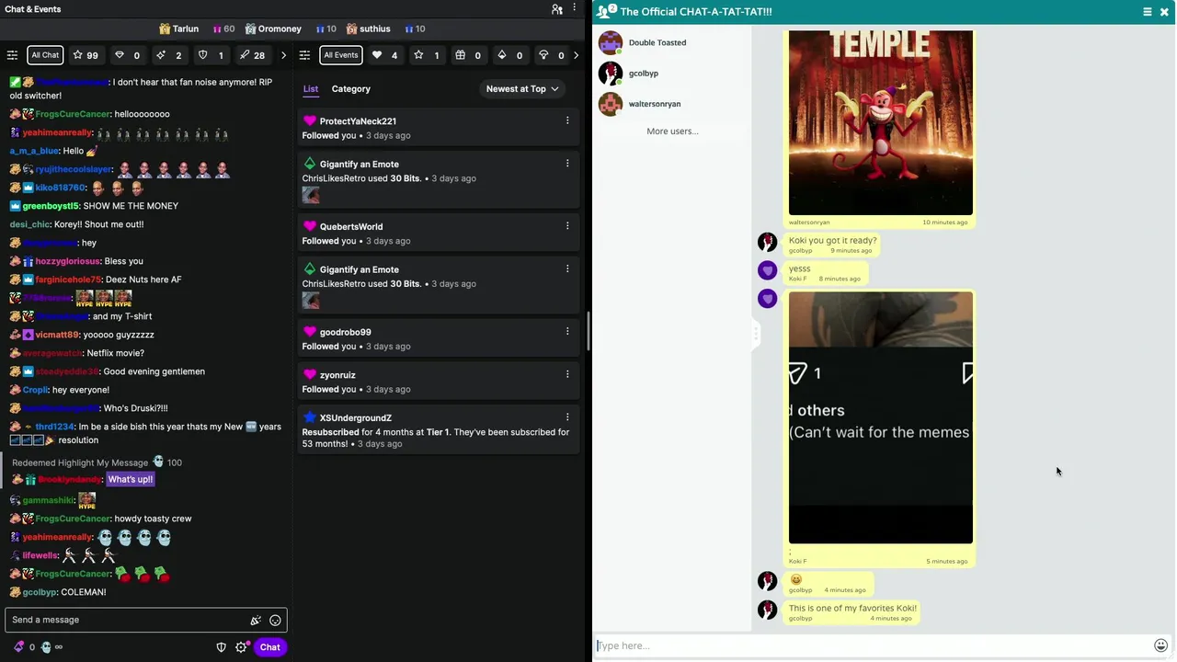Viewport: 1177px width, 662px height.
Task: Open options for ProtectYaNeck221 follow event
Action: (x=567, y=120)
